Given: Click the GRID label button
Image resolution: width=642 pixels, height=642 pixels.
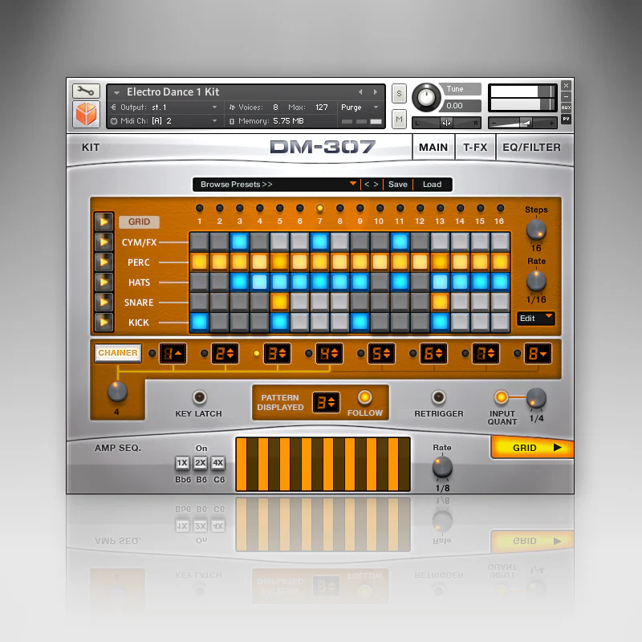Looking at the screenshot, I should pyautogui.click(x=139, y=222).
